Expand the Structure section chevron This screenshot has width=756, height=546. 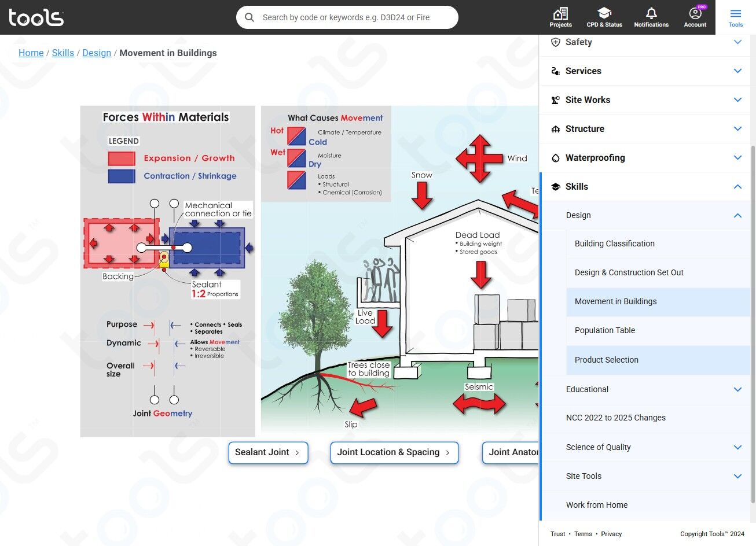click(x=737, y=129)
